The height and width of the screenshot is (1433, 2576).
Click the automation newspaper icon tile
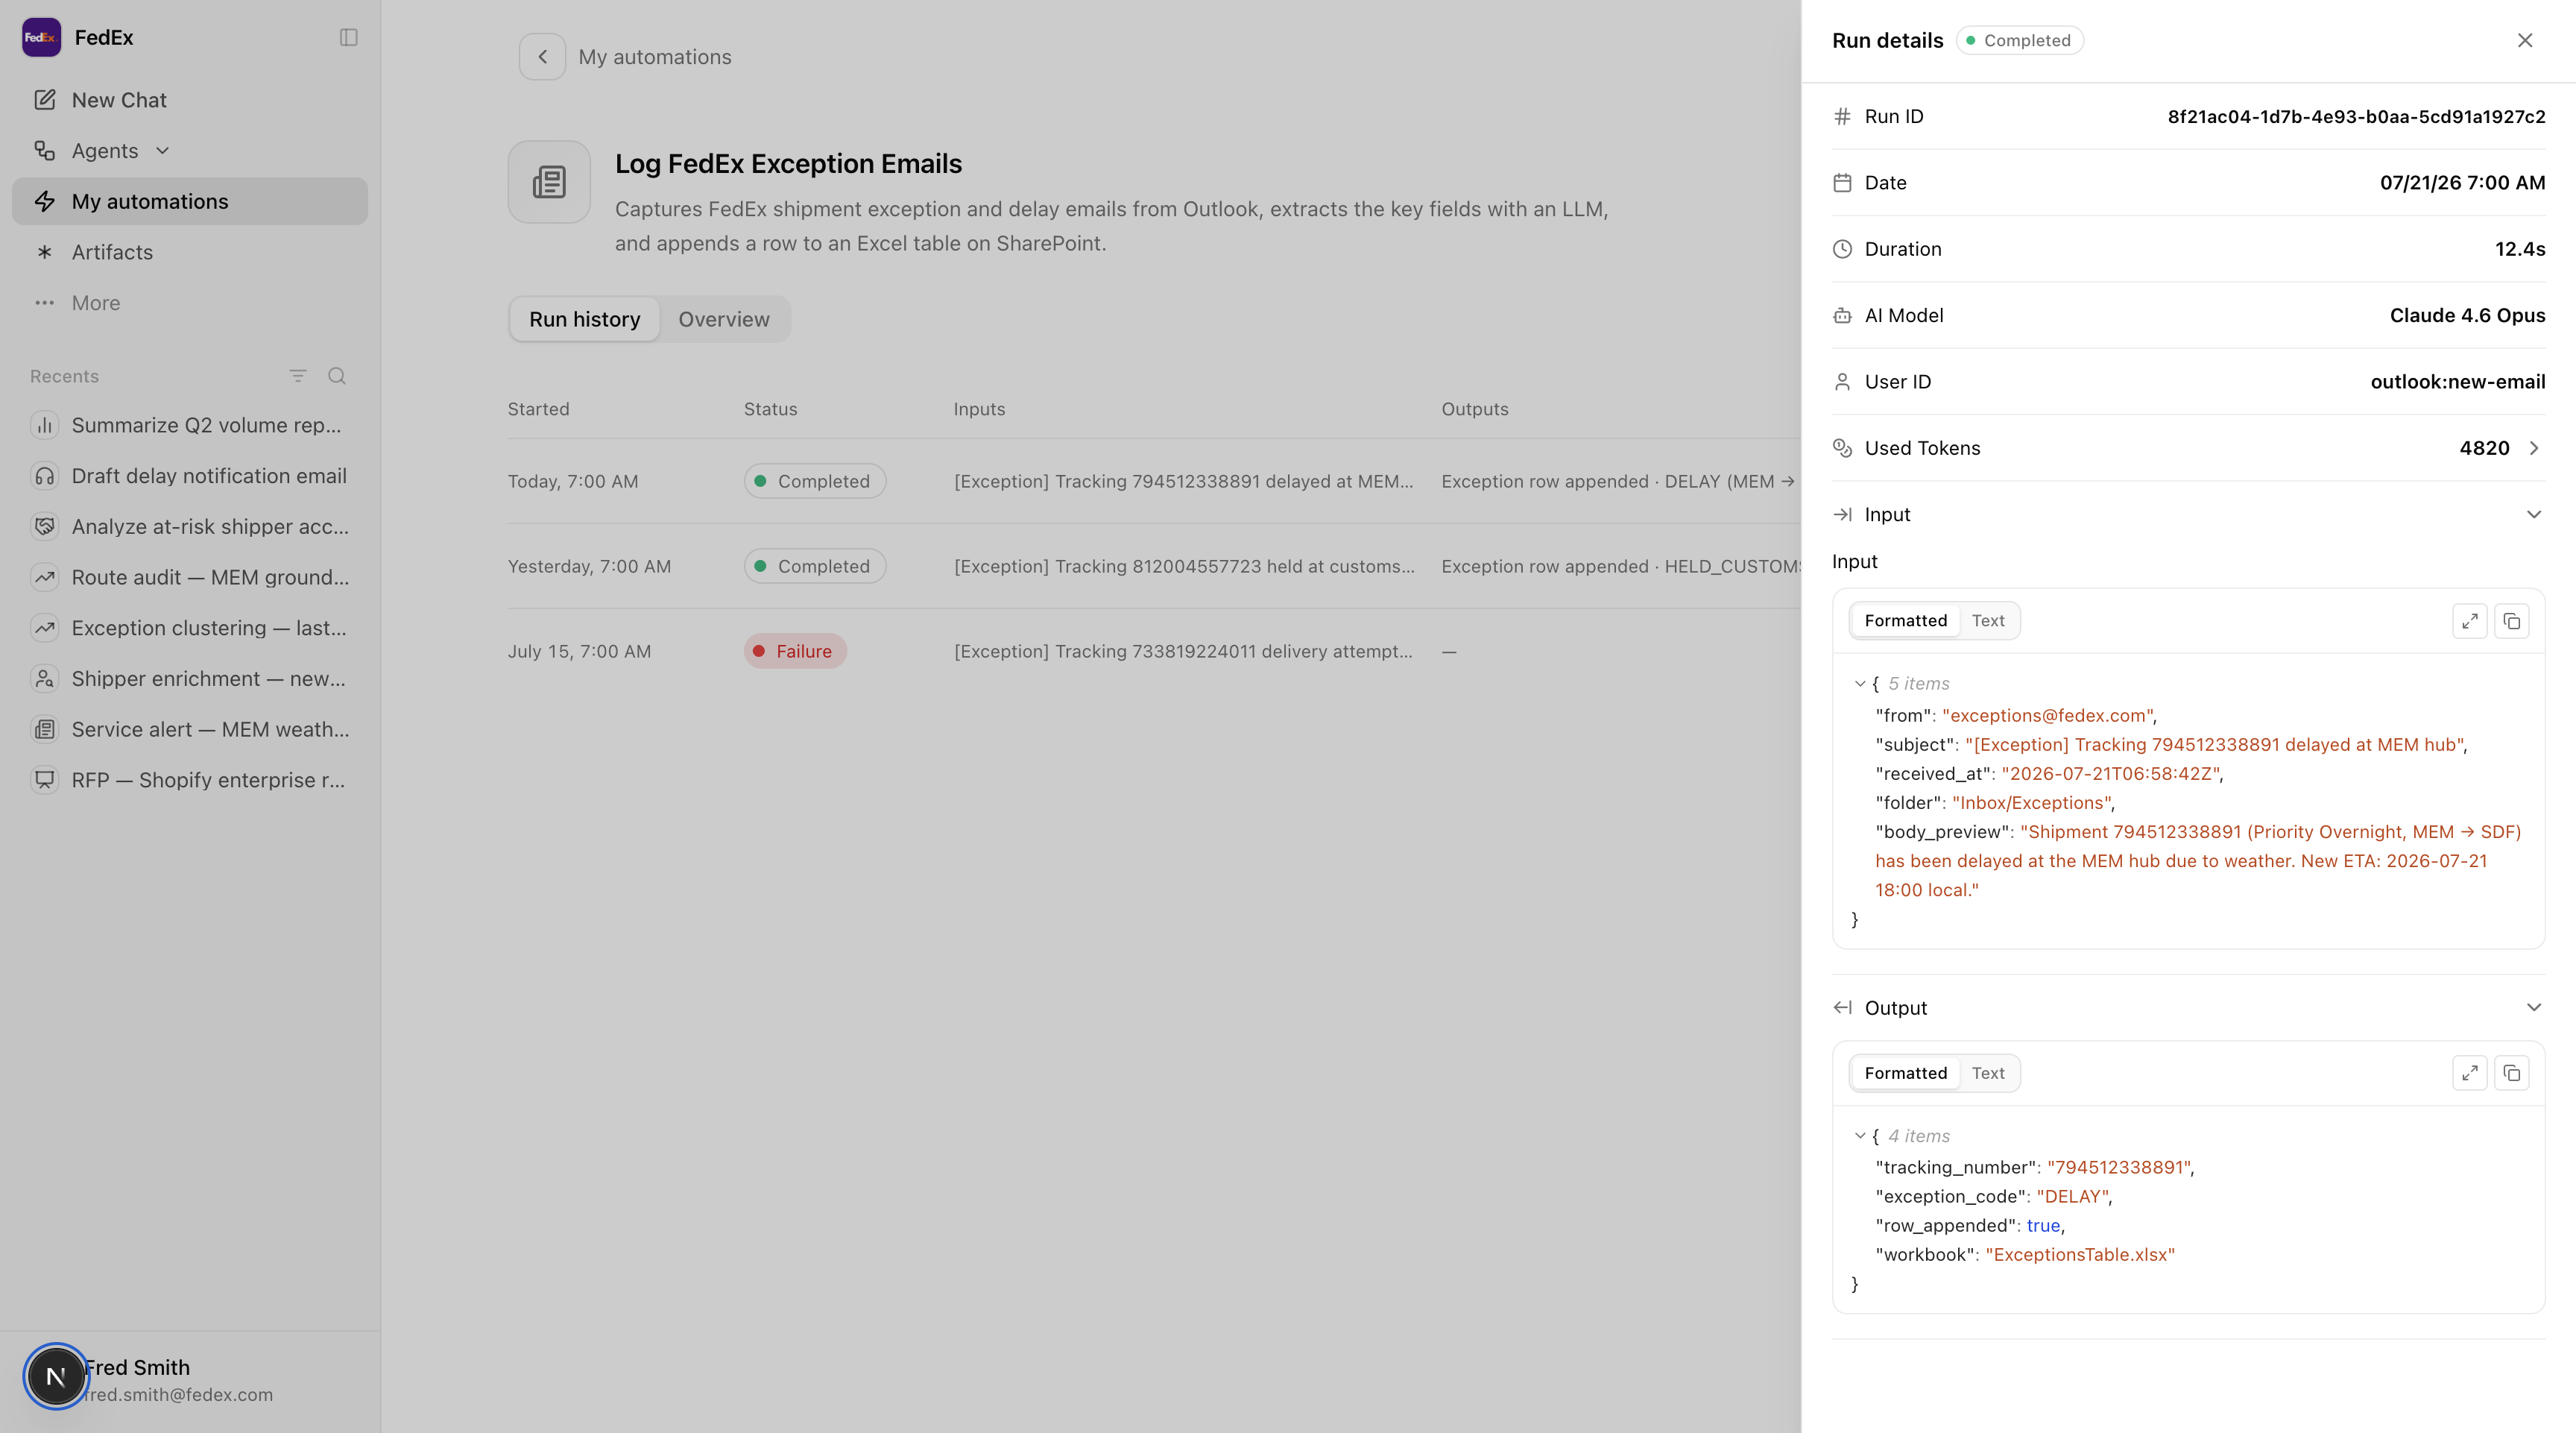click(x=549, y=182)
